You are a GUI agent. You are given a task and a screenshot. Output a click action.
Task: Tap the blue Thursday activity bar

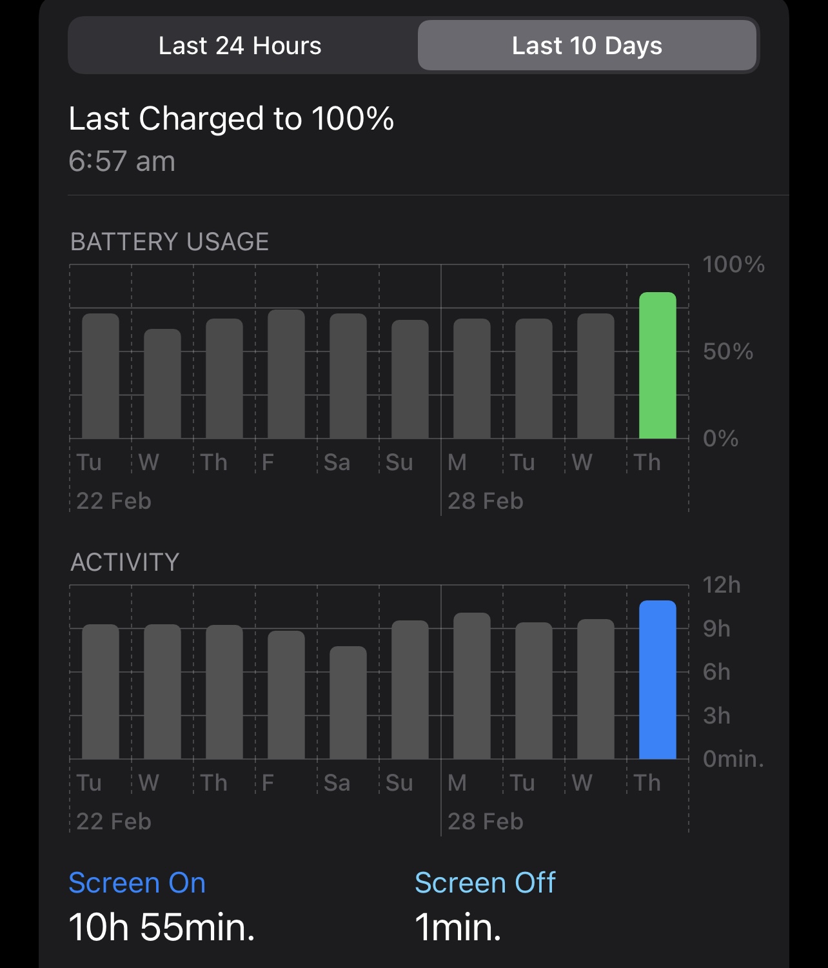[657, 680]
